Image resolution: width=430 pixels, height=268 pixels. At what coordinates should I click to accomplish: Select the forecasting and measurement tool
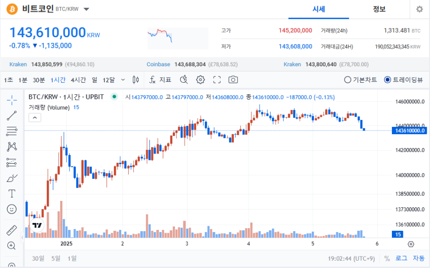coord(12,163)
